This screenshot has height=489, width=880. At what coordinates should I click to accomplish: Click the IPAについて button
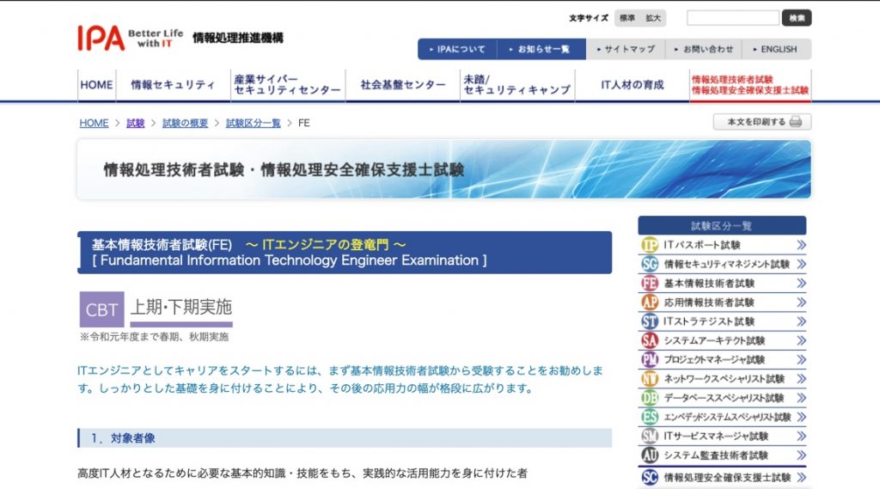457,49
